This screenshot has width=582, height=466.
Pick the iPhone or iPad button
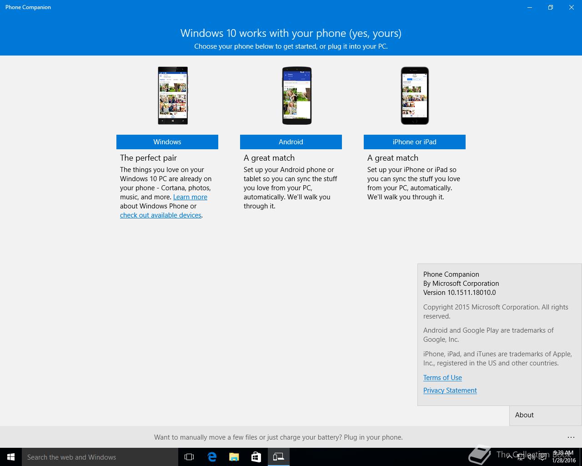(x=415, y=142)
